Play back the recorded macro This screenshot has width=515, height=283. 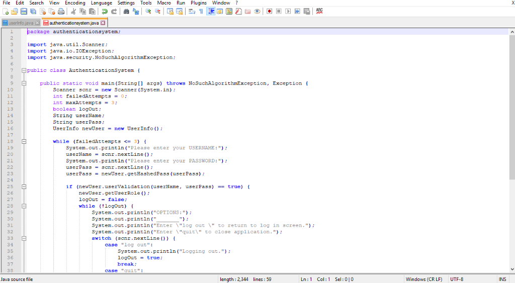(x=288, y=12)
